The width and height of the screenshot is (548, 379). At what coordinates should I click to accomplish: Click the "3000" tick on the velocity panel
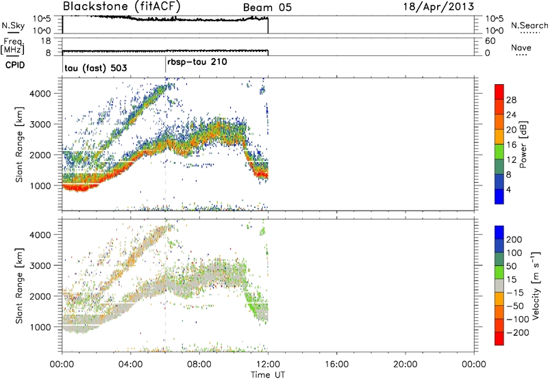click(x=40, y=265)
